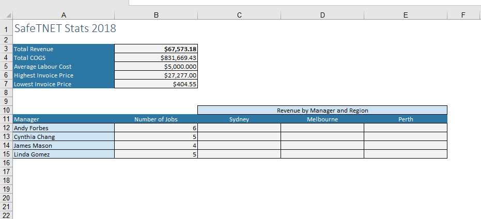The height and width of the screenshot is (219, 481).
Task: Click the empty Sydney cell for Linda Gomez
Action: (x=239, y=154)
